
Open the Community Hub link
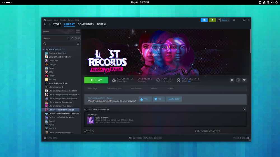click(x=114, y=89)
